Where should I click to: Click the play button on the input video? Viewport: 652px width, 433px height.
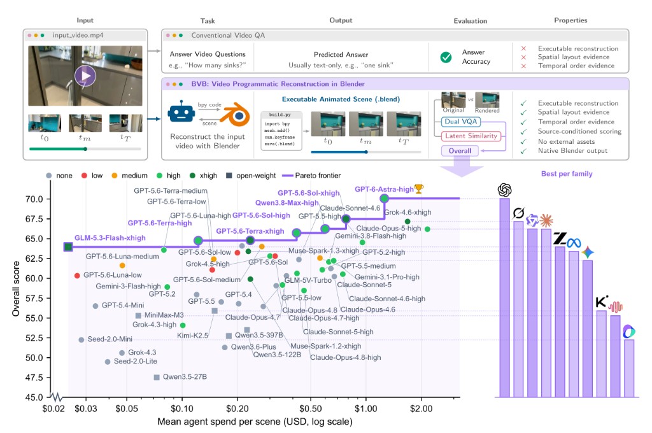click(85, 76)
